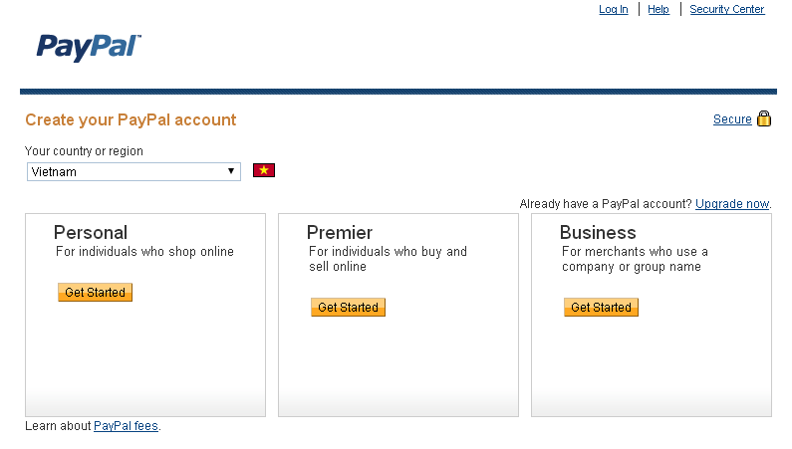Image resolution: width=792 pixels, height=449 pixels.
Task: Select the Business account heading
Action: tap(598, 233)
